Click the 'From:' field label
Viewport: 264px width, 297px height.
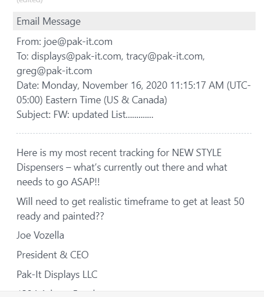click(29, 42)
